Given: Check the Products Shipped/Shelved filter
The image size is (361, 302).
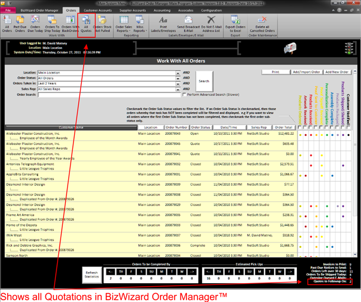Looking at the screenshot, I should 343,127.
